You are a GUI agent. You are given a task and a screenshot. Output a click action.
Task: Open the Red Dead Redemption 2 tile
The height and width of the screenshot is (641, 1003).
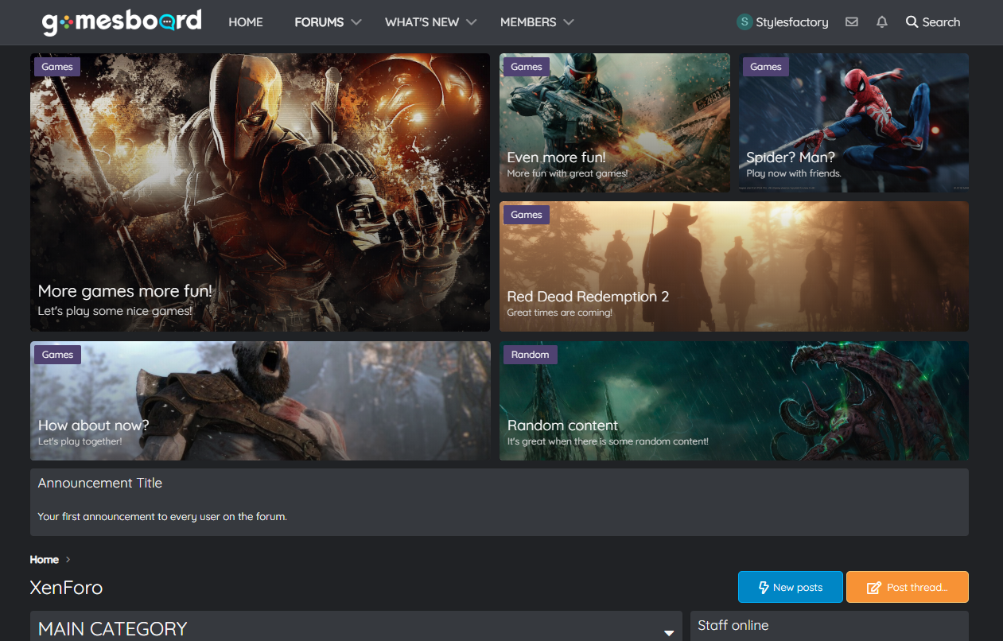click(x=588, y=297)
